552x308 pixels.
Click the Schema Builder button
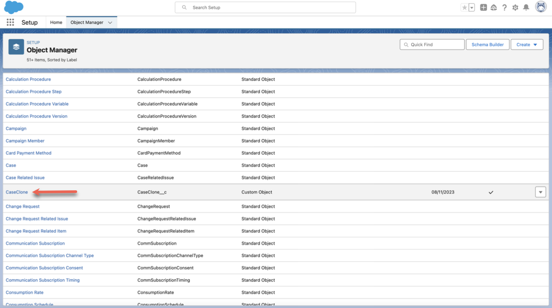487,45
